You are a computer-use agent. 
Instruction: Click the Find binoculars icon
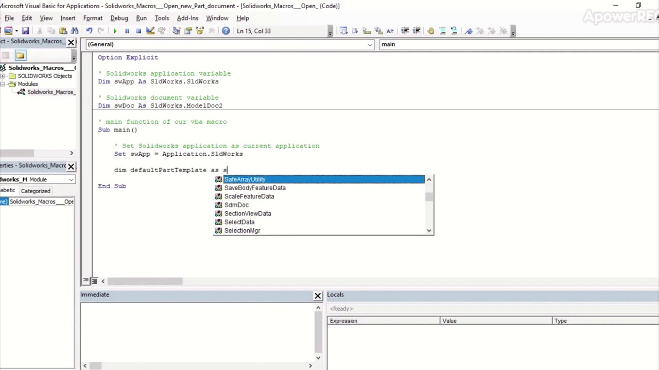point(75,31)
